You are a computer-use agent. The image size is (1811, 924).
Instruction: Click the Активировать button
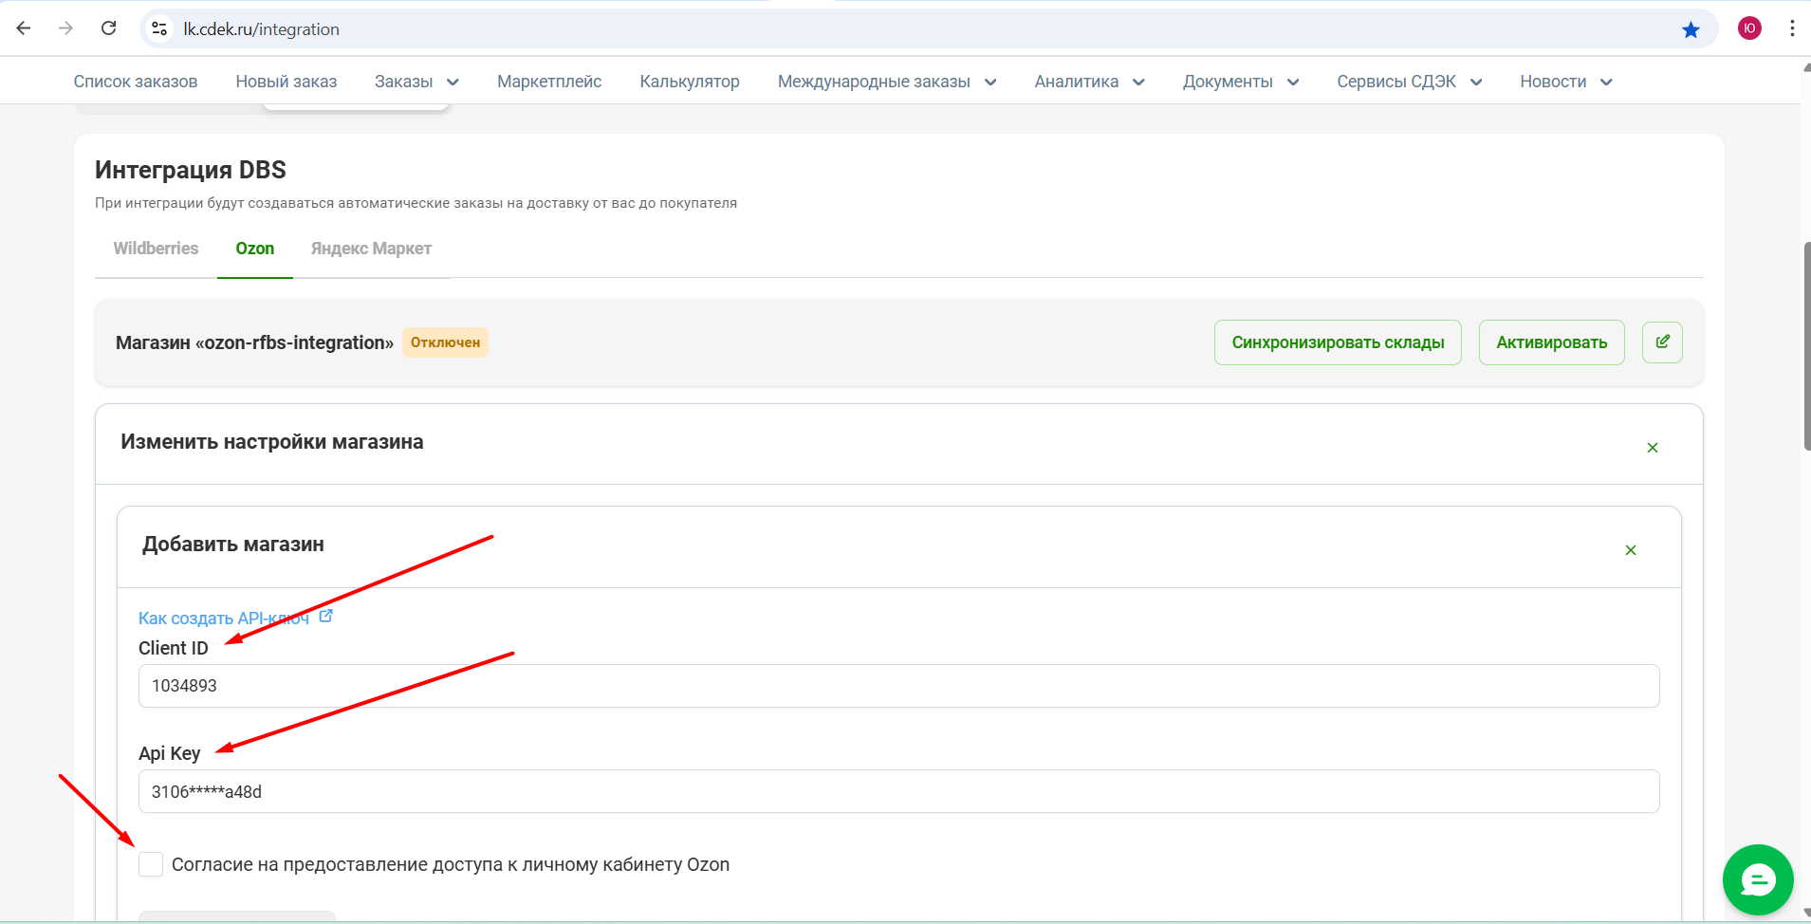tap(1551, 342)
